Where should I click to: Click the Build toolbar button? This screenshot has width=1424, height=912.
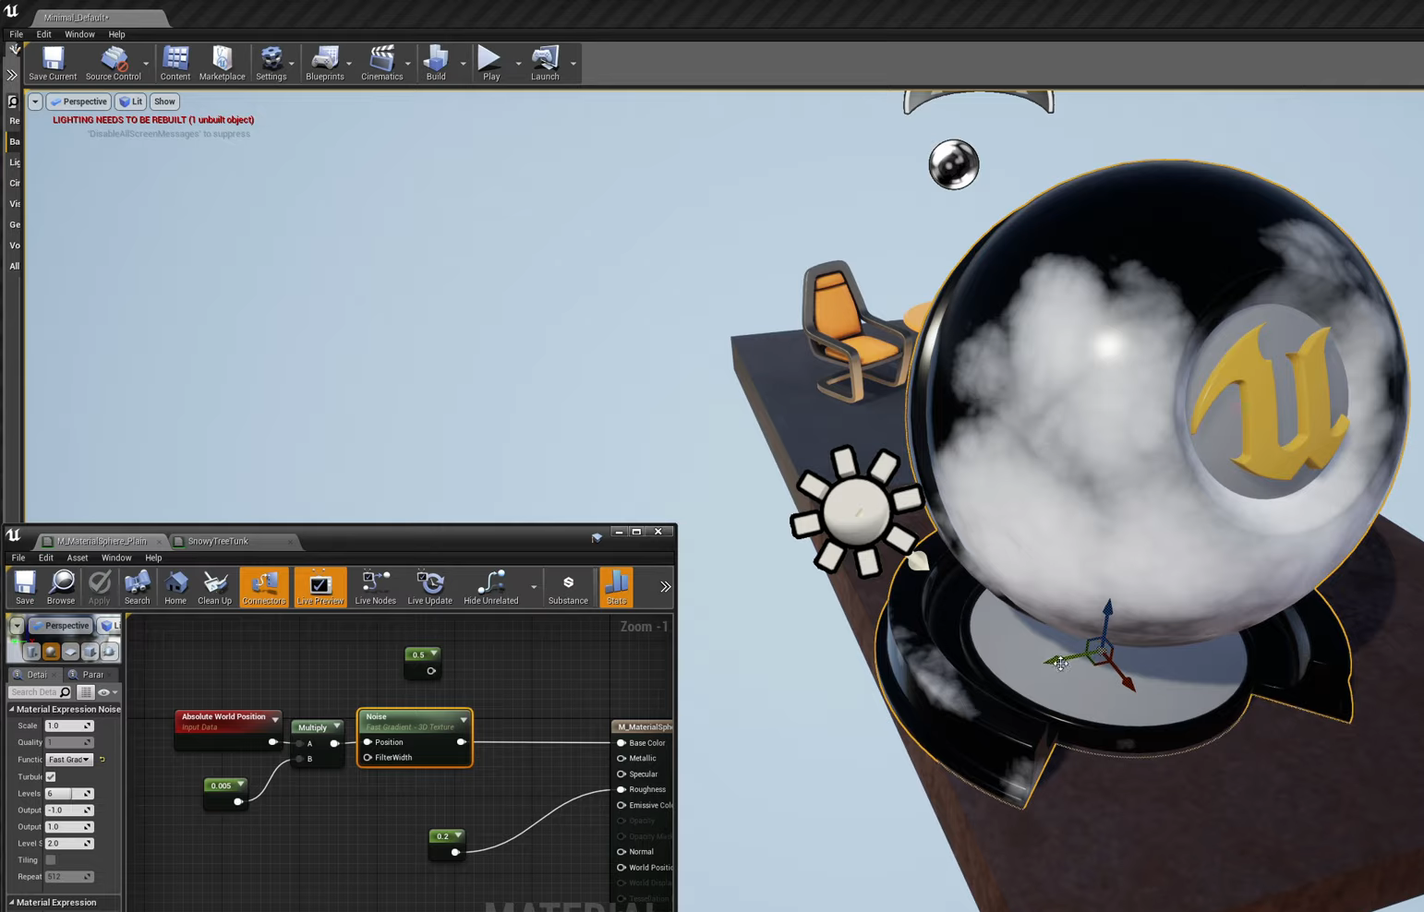(436, 64)
